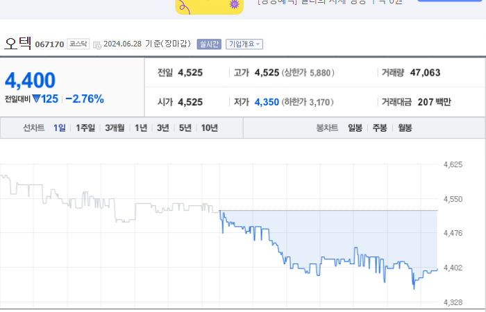Open the 주봉 candlestick chart
This screenshot has width=486, height=312.
380,128
